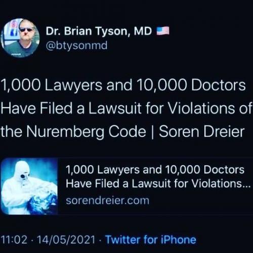Click the American flag emoji beside the name
This screenshot has height=253, width=253.
pos(163,31)
